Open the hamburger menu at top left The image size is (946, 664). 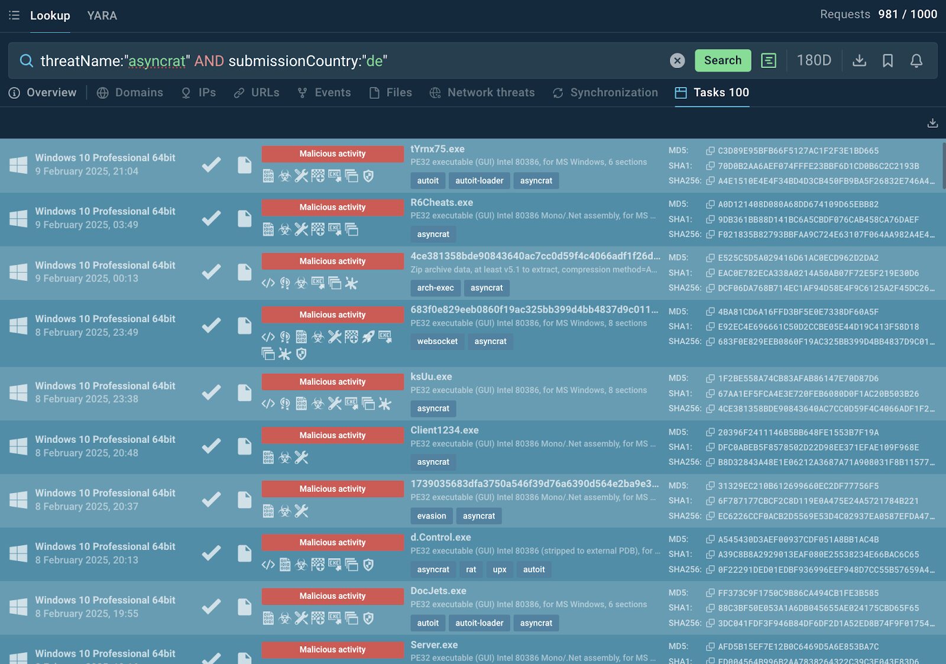coord(14,15)
